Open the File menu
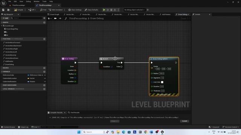The height and width of the screenshot is (135, 241). [x=9, y=1]
